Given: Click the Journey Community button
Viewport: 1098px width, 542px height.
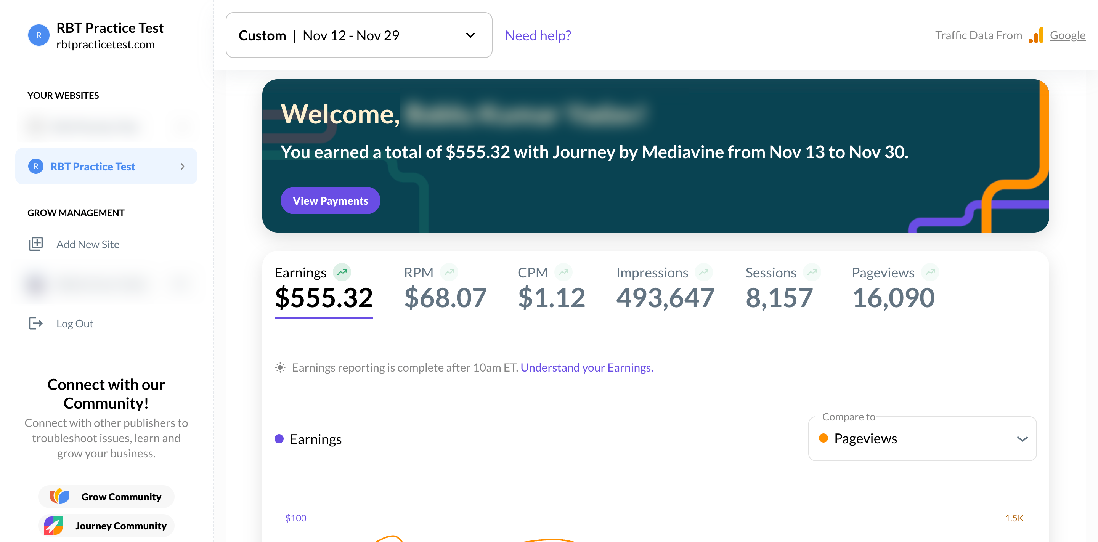Looking at the screenshot, I should [x=106, y=526].
